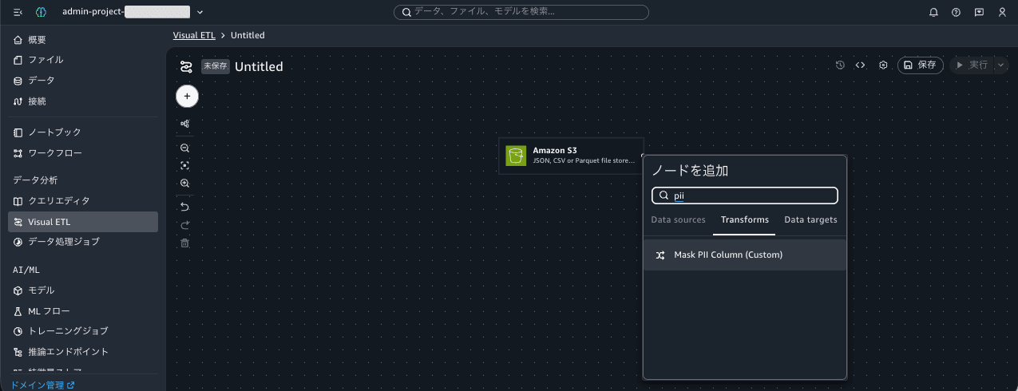Fit the canvas to view

click(185, 165)
